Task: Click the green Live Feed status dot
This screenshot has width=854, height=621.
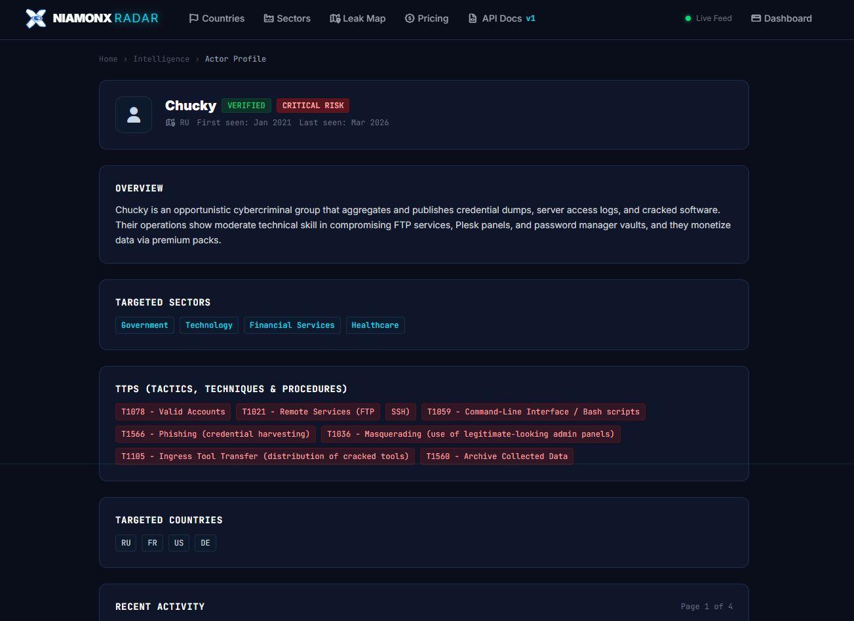Action: point(688,18)
